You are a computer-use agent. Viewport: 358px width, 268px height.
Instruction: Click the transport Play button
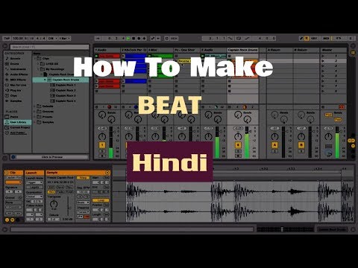(128, 39)
